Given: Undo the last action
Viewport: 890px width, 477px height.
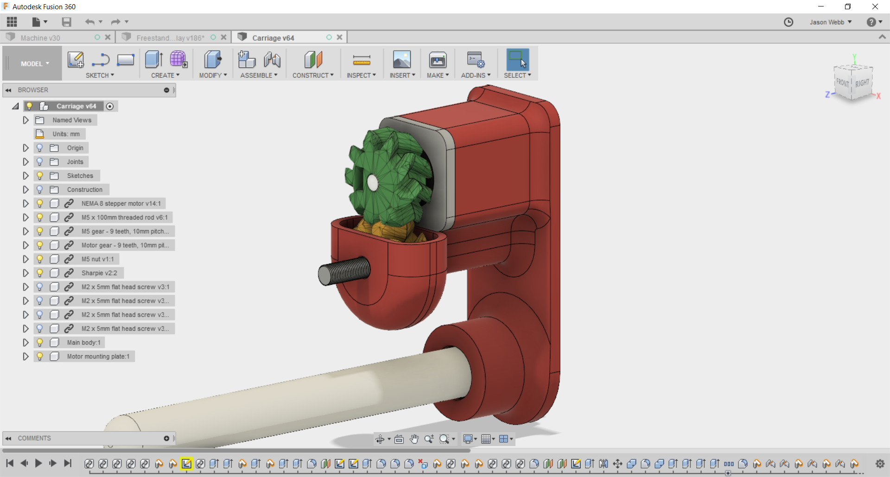Looking at the screenshot, I should pyautogui.click(x=90, y=22).
